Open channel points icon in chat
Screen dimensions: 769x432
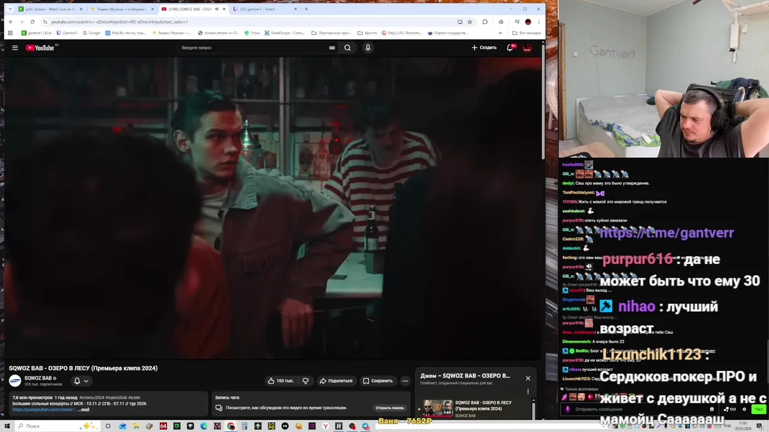[x=730, y=409]
